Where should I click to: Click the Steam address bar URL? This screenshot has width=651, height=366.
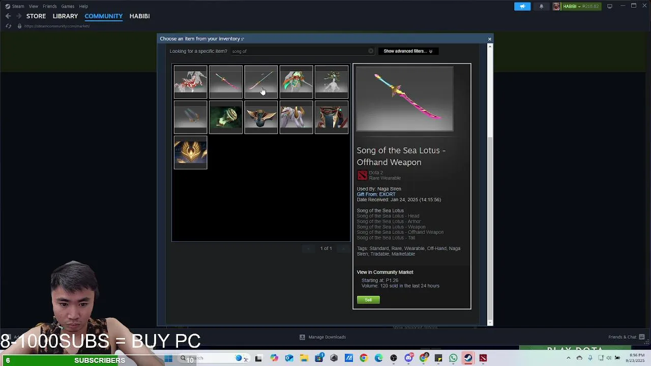57,26
